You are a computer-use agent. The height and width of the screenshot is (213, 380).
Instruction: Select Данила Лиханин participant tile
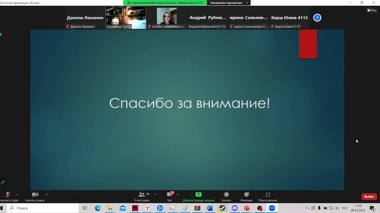point(85,18)
